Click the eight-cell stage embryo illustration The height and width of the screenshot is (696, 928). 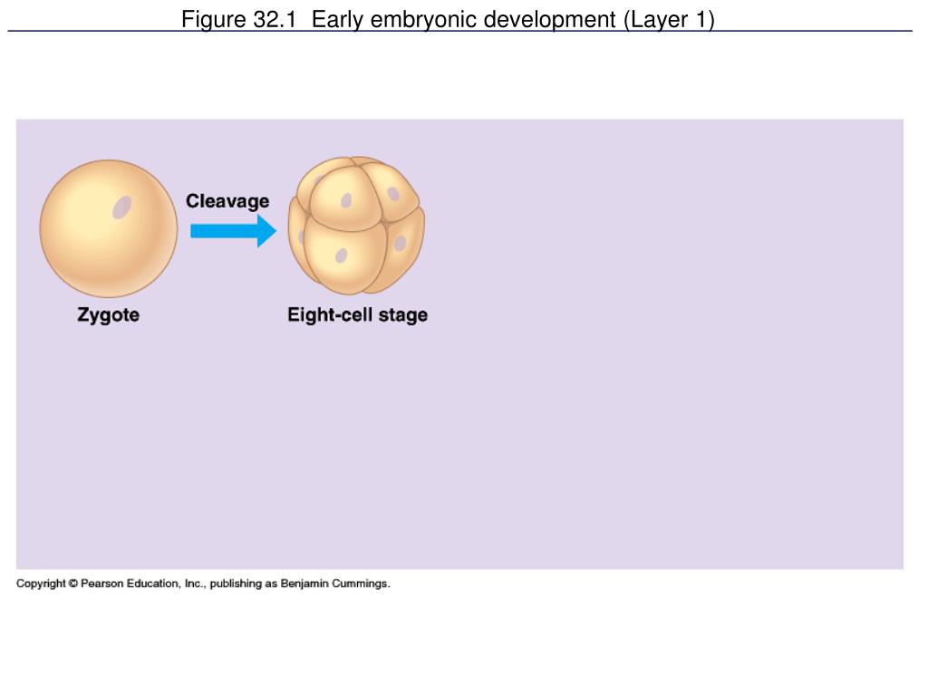click(x=356, y=226)
